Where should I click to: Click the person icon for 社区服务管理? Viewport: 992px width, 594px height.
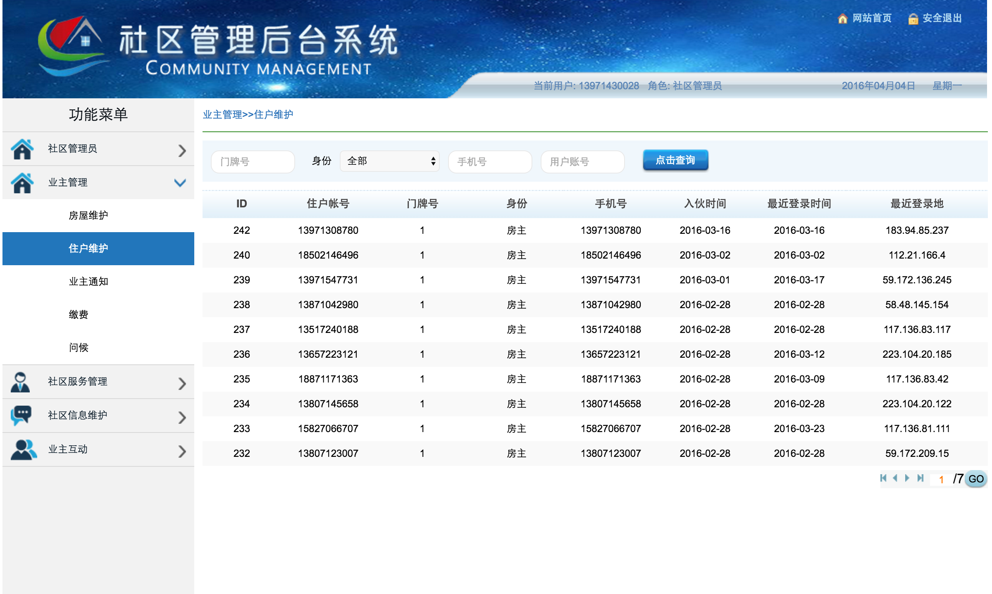(x=20, y=382)
